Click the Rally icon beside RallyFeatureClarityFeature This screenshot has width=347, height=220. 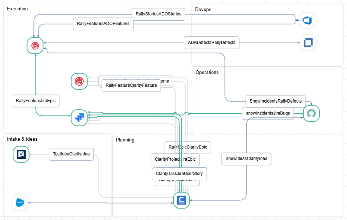point(79,81)
